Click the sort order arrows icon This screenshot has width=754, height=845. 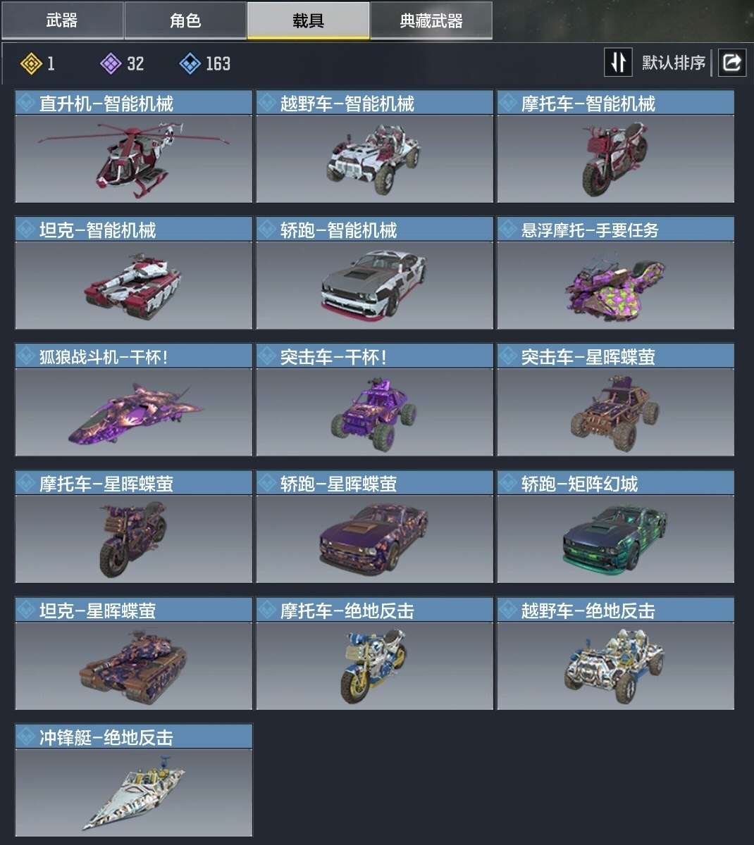point(618,63)
